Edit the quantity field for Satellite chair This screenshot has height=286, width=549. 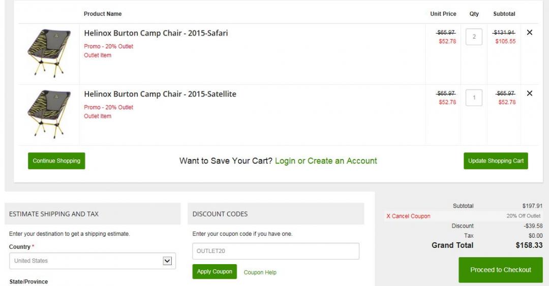[x=474, y=98]
